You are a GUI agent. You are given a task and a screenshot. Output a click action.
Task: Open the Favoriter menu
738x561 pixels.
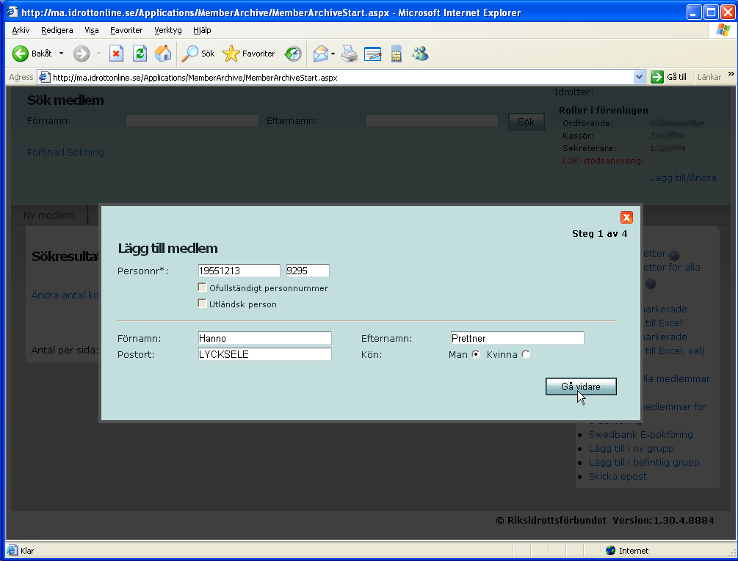coord(126,30)
